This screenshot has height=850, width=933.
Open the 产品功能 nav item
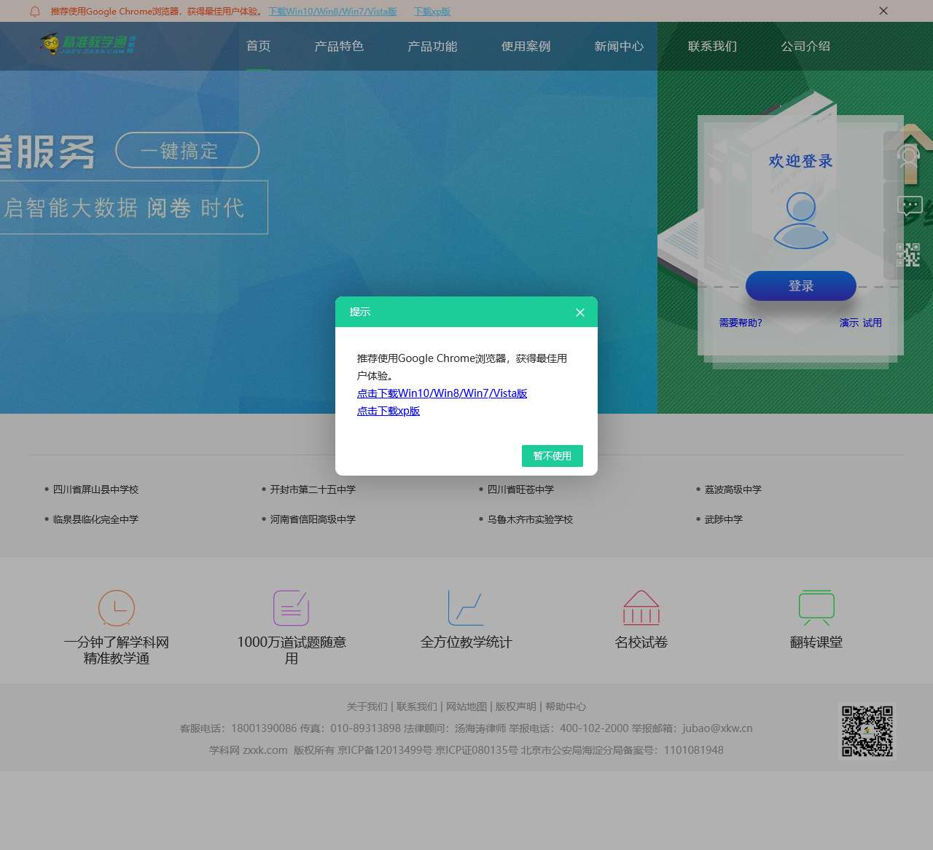[432, 46]
